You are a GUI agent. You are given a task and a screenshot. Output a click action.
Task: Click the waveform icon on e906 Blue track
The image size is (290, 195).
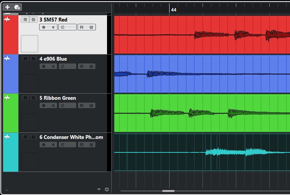[7, 58]
